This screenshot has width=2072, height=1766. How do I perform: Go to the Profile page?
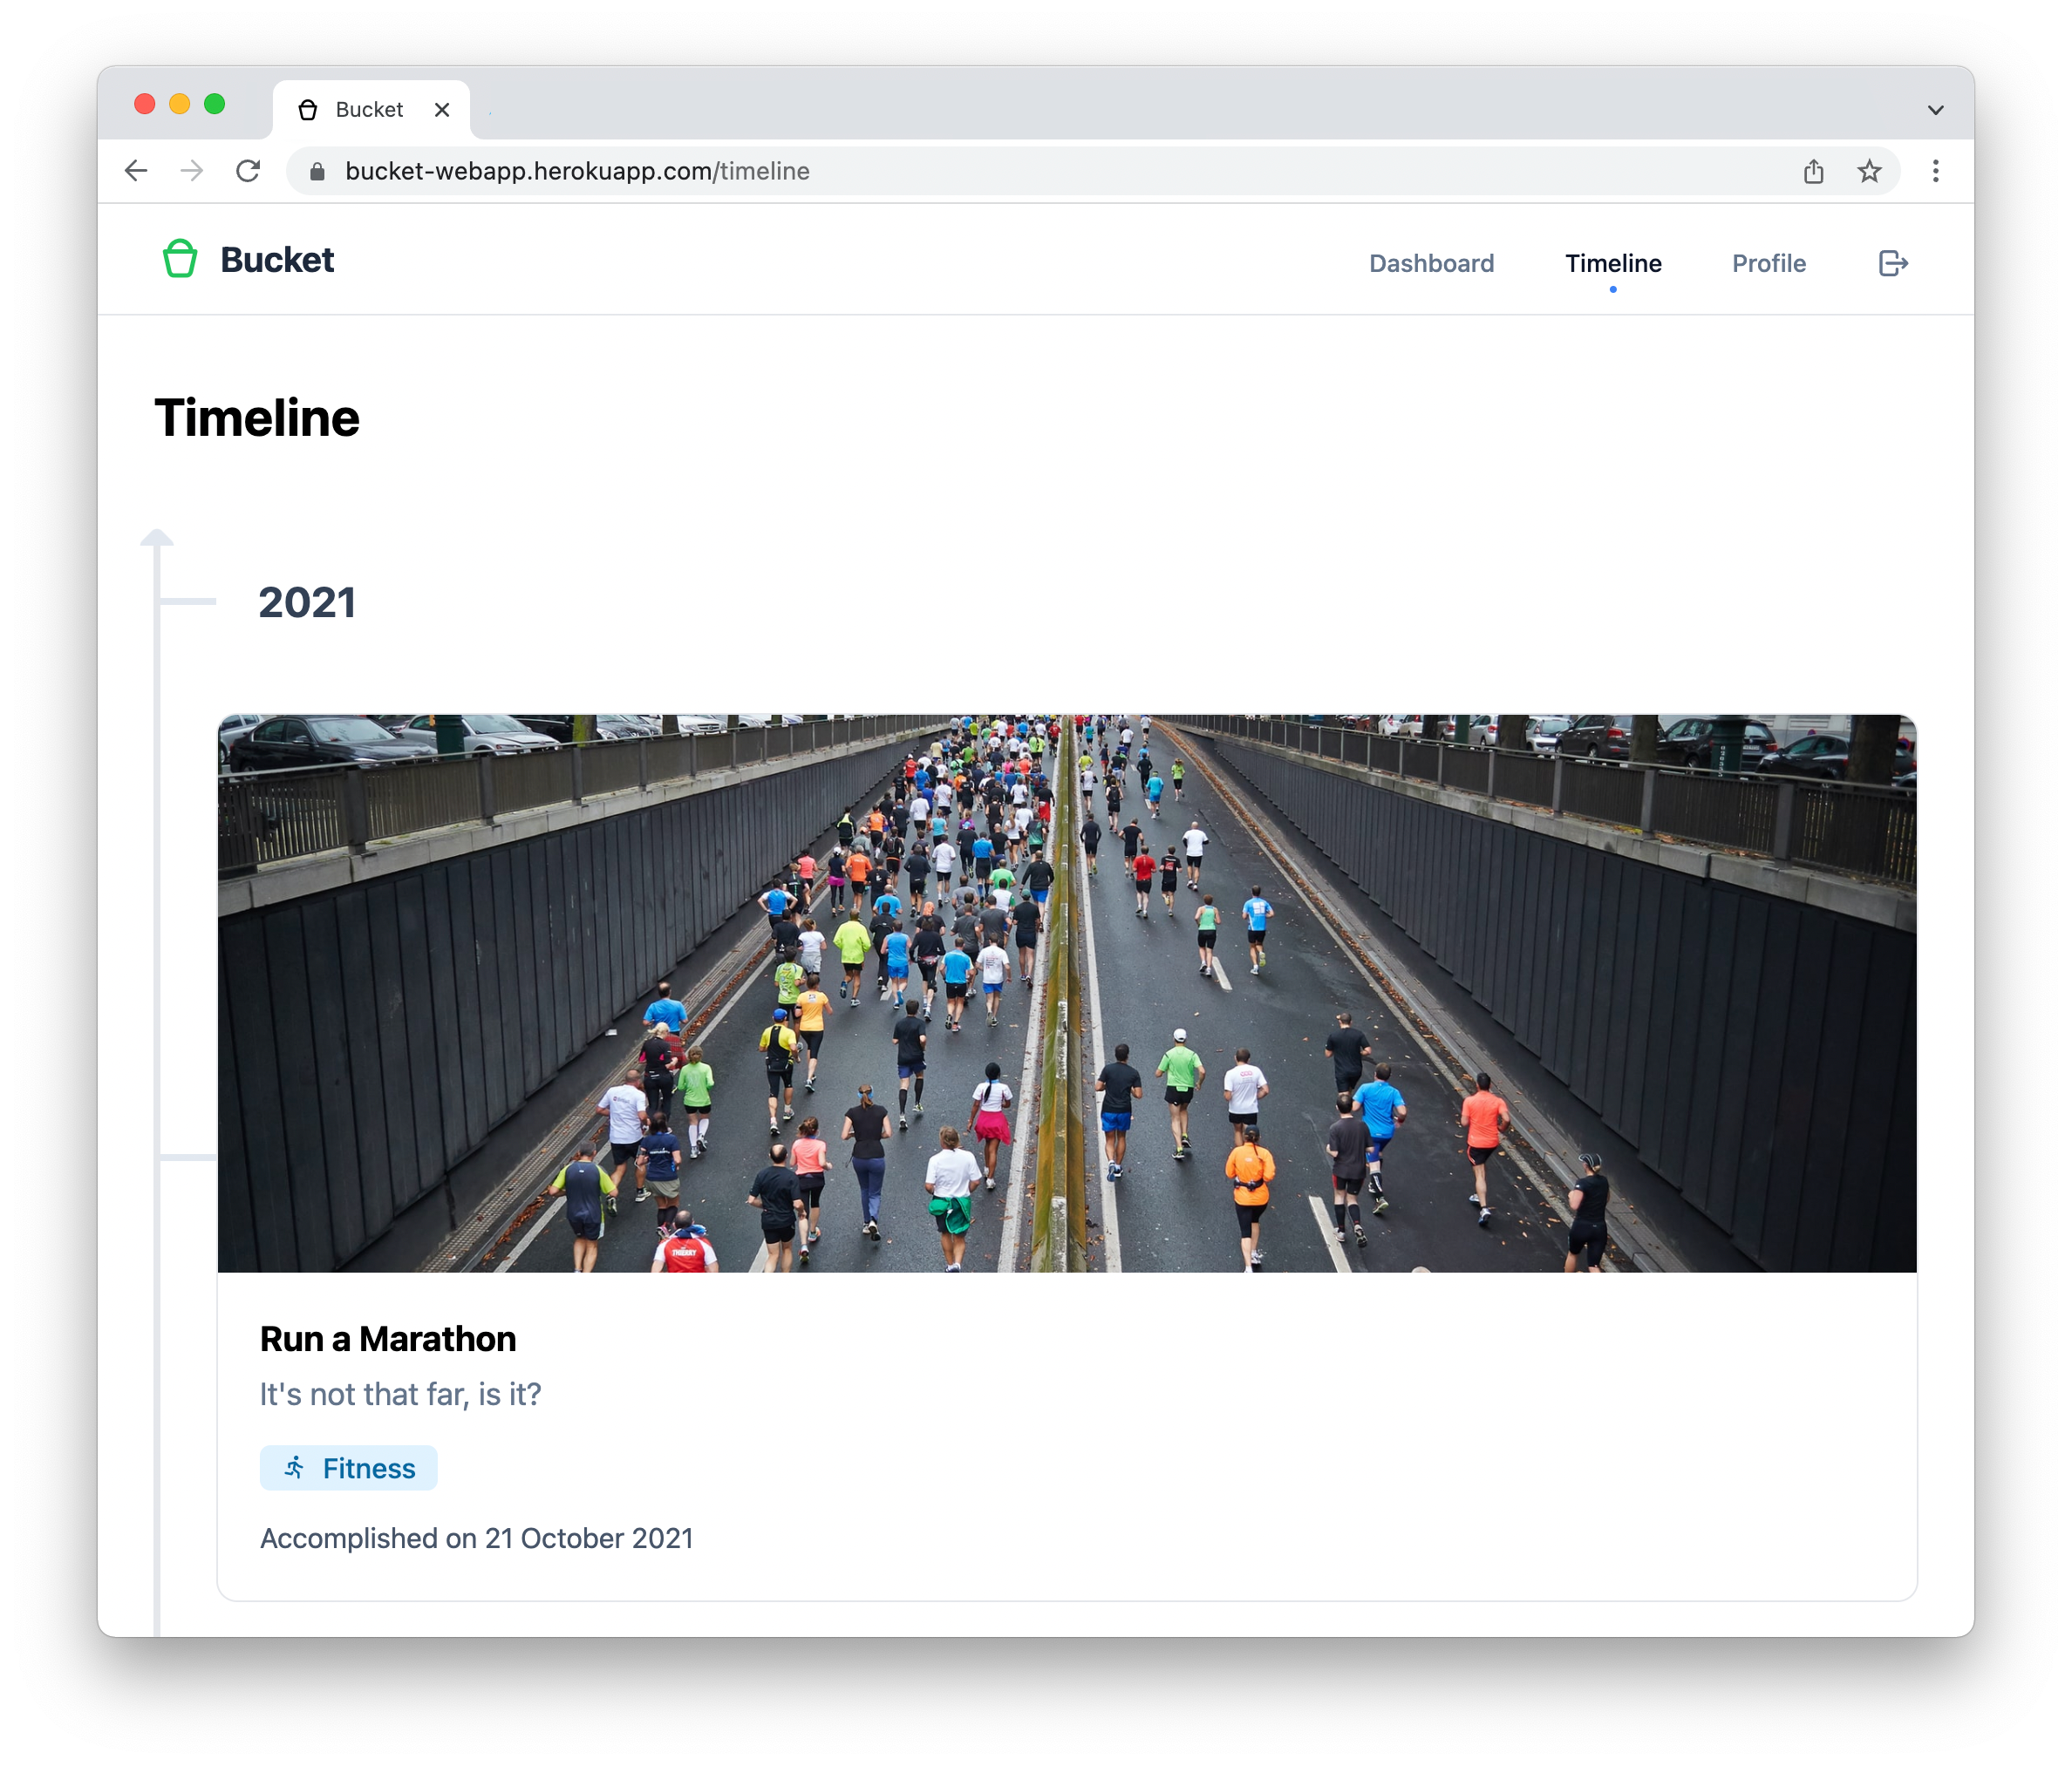pyautogui.click(x=1768, y=264)
